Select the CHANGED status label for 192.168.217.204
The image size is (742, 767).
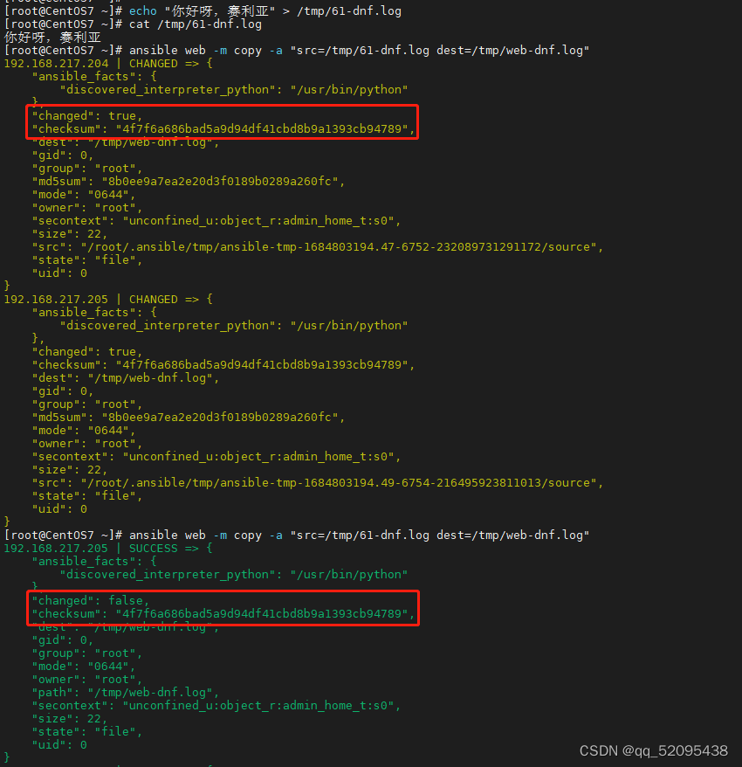[x=153, y=63]
